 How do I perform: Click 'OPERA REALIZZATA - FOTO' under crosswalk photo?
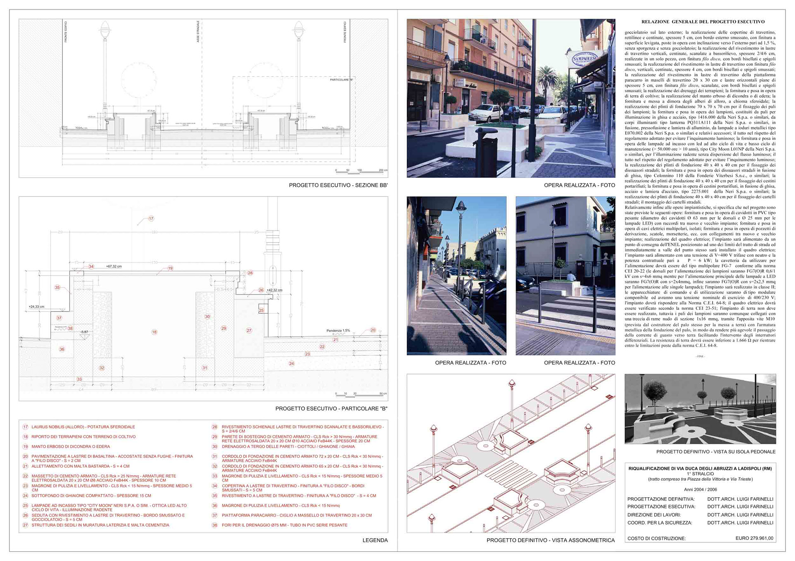[580, 363]
